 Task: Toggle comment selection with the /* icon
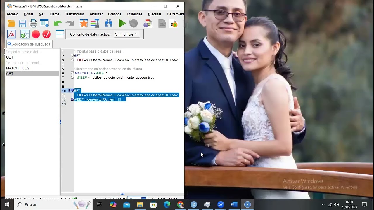point(11,34)
